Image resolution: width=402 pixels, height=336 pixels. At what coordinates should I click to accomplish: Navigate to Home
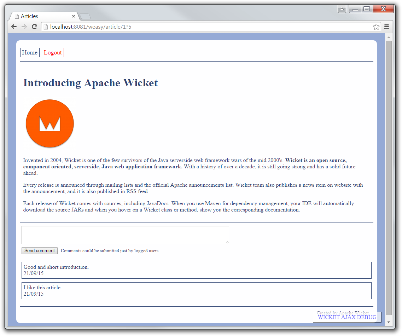pos(30,52)
